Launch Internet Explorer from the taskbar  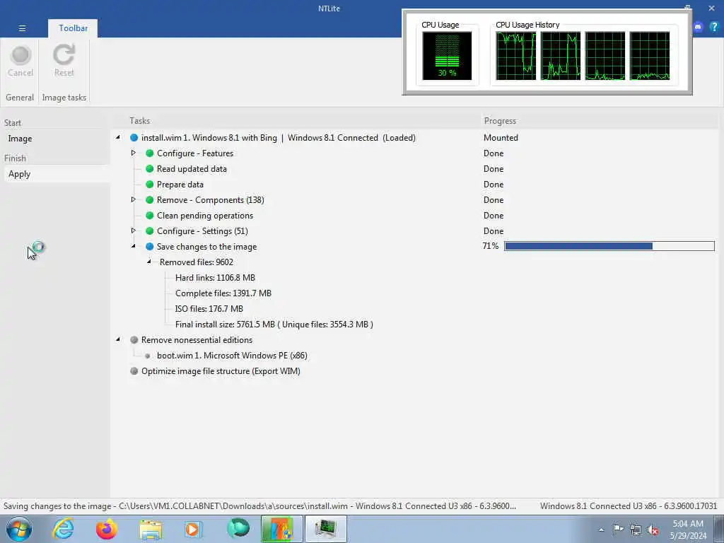coord(63,529)
